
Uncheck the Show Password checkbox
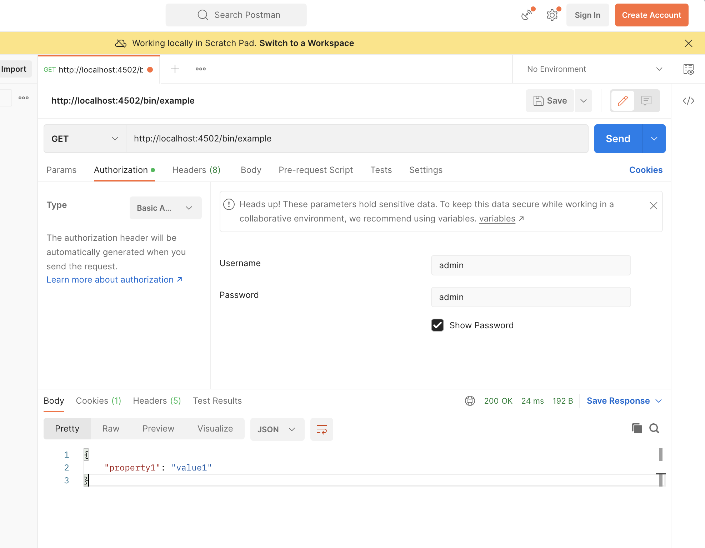(x=437, y=325)
